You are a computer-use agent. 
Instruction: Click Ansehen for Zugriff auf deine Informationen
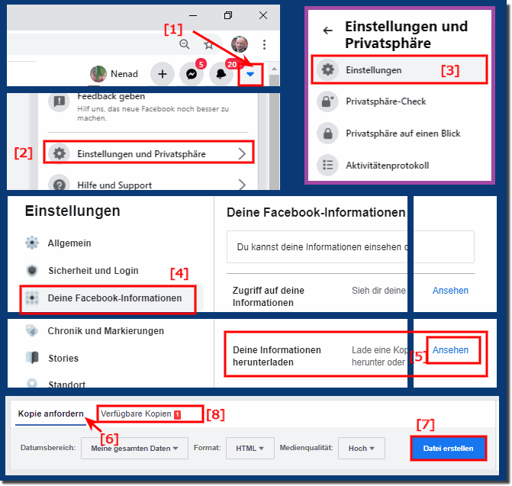[x=450, y=290]
